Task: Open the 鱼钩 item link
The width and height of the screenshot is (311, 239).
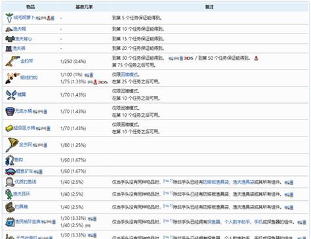Action: (18, 160)
